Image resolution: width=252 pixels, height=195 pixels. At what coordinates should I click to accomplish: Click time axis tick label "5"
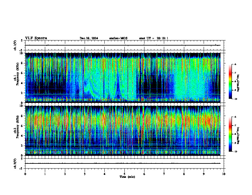(124, 174)
